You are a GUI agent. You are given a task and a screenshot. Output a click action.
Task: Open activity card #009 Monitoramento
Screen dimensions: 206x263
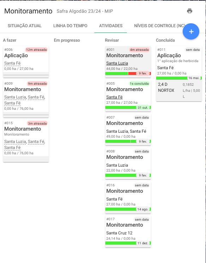click(x=26, y=98)
